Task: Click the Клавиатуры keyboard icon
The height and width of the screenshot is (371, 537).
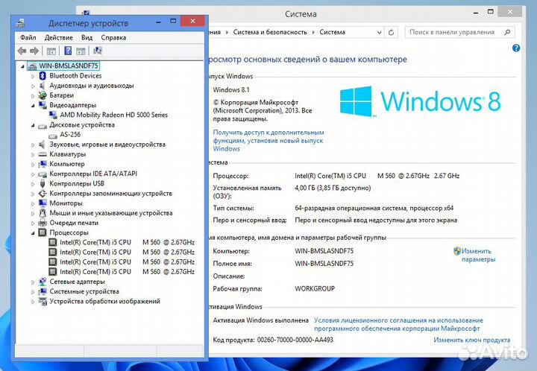Action: pyautogui.click(x=43, y=154)
